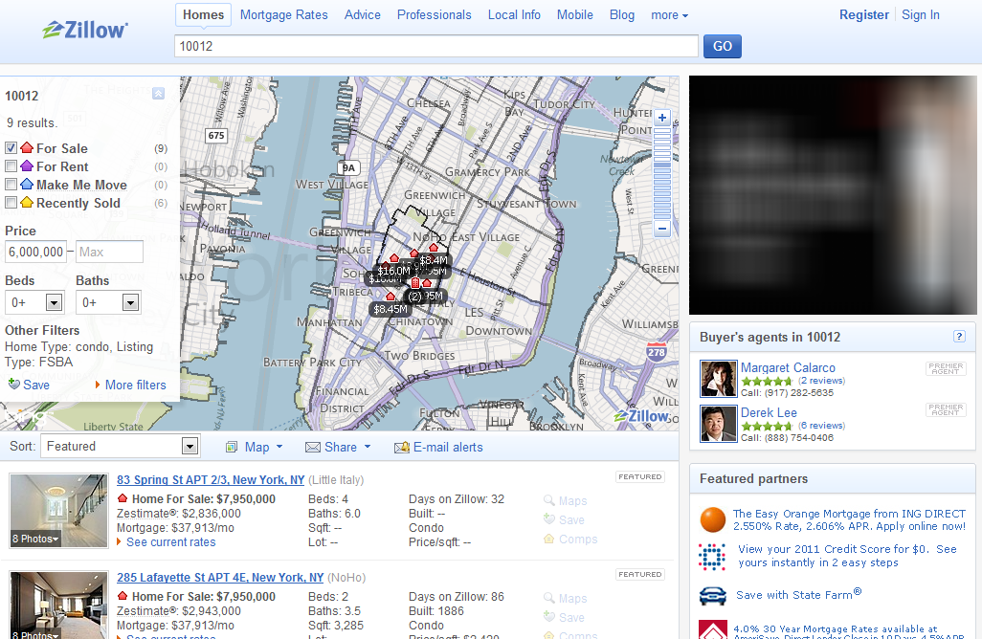
Task: Click the Zillow logo
Action: 85,30
